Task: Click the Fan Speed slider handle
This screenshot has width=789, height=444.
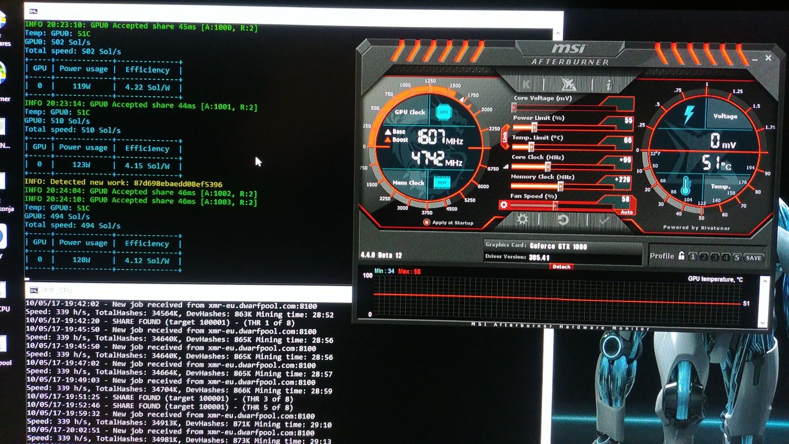Action: 555,205
